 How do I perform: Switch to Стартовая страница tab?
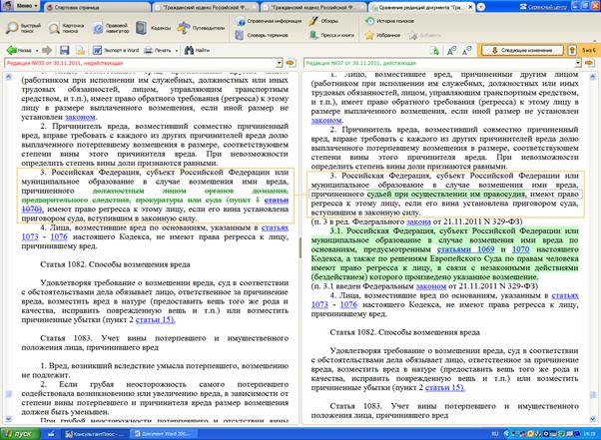tap(96, 7)
